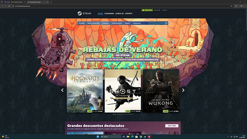This screenshot has height=139, width=247.
Task: Open the COMUNIDAD menu
Action: (x=109, y=13)
